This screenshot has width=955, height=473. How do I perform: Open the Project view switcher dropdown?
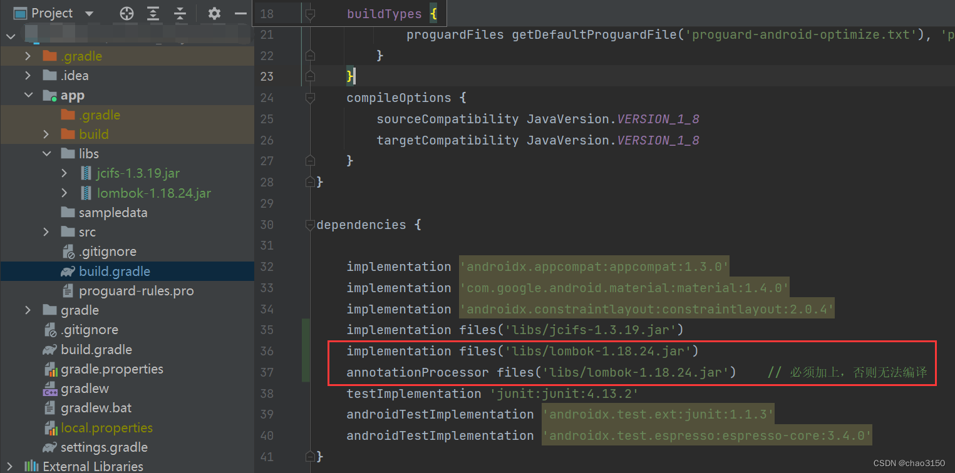pyautogui.click(x=88, y=13)
